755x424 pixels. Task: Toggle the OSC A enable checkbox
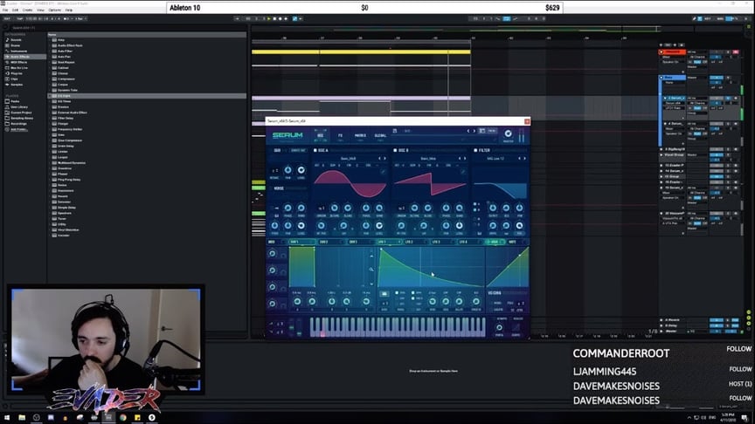click(315, 150)
